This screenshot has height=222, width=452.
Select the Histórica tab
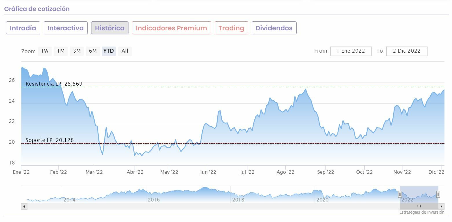click(x=110, y=28)
